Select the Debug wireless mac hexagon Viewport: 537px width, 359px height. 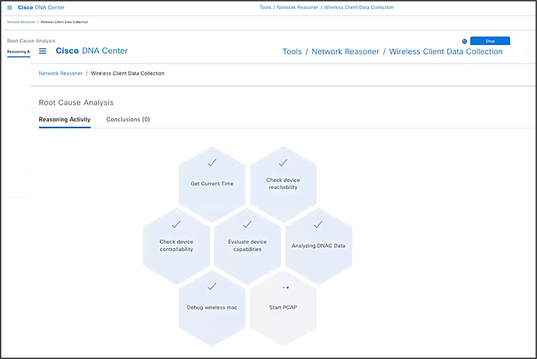click(212, 308)
